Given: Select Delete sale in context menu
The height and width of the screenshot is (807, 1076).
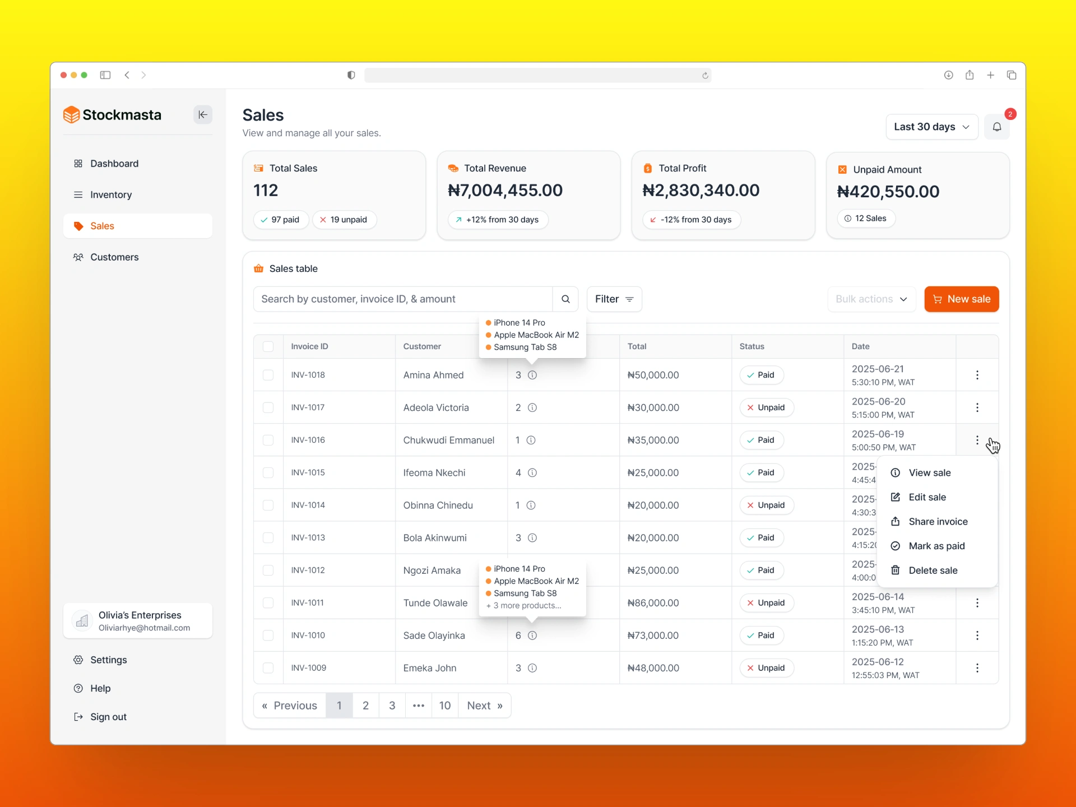Looking at the screenshot, I should click(933, 571).
